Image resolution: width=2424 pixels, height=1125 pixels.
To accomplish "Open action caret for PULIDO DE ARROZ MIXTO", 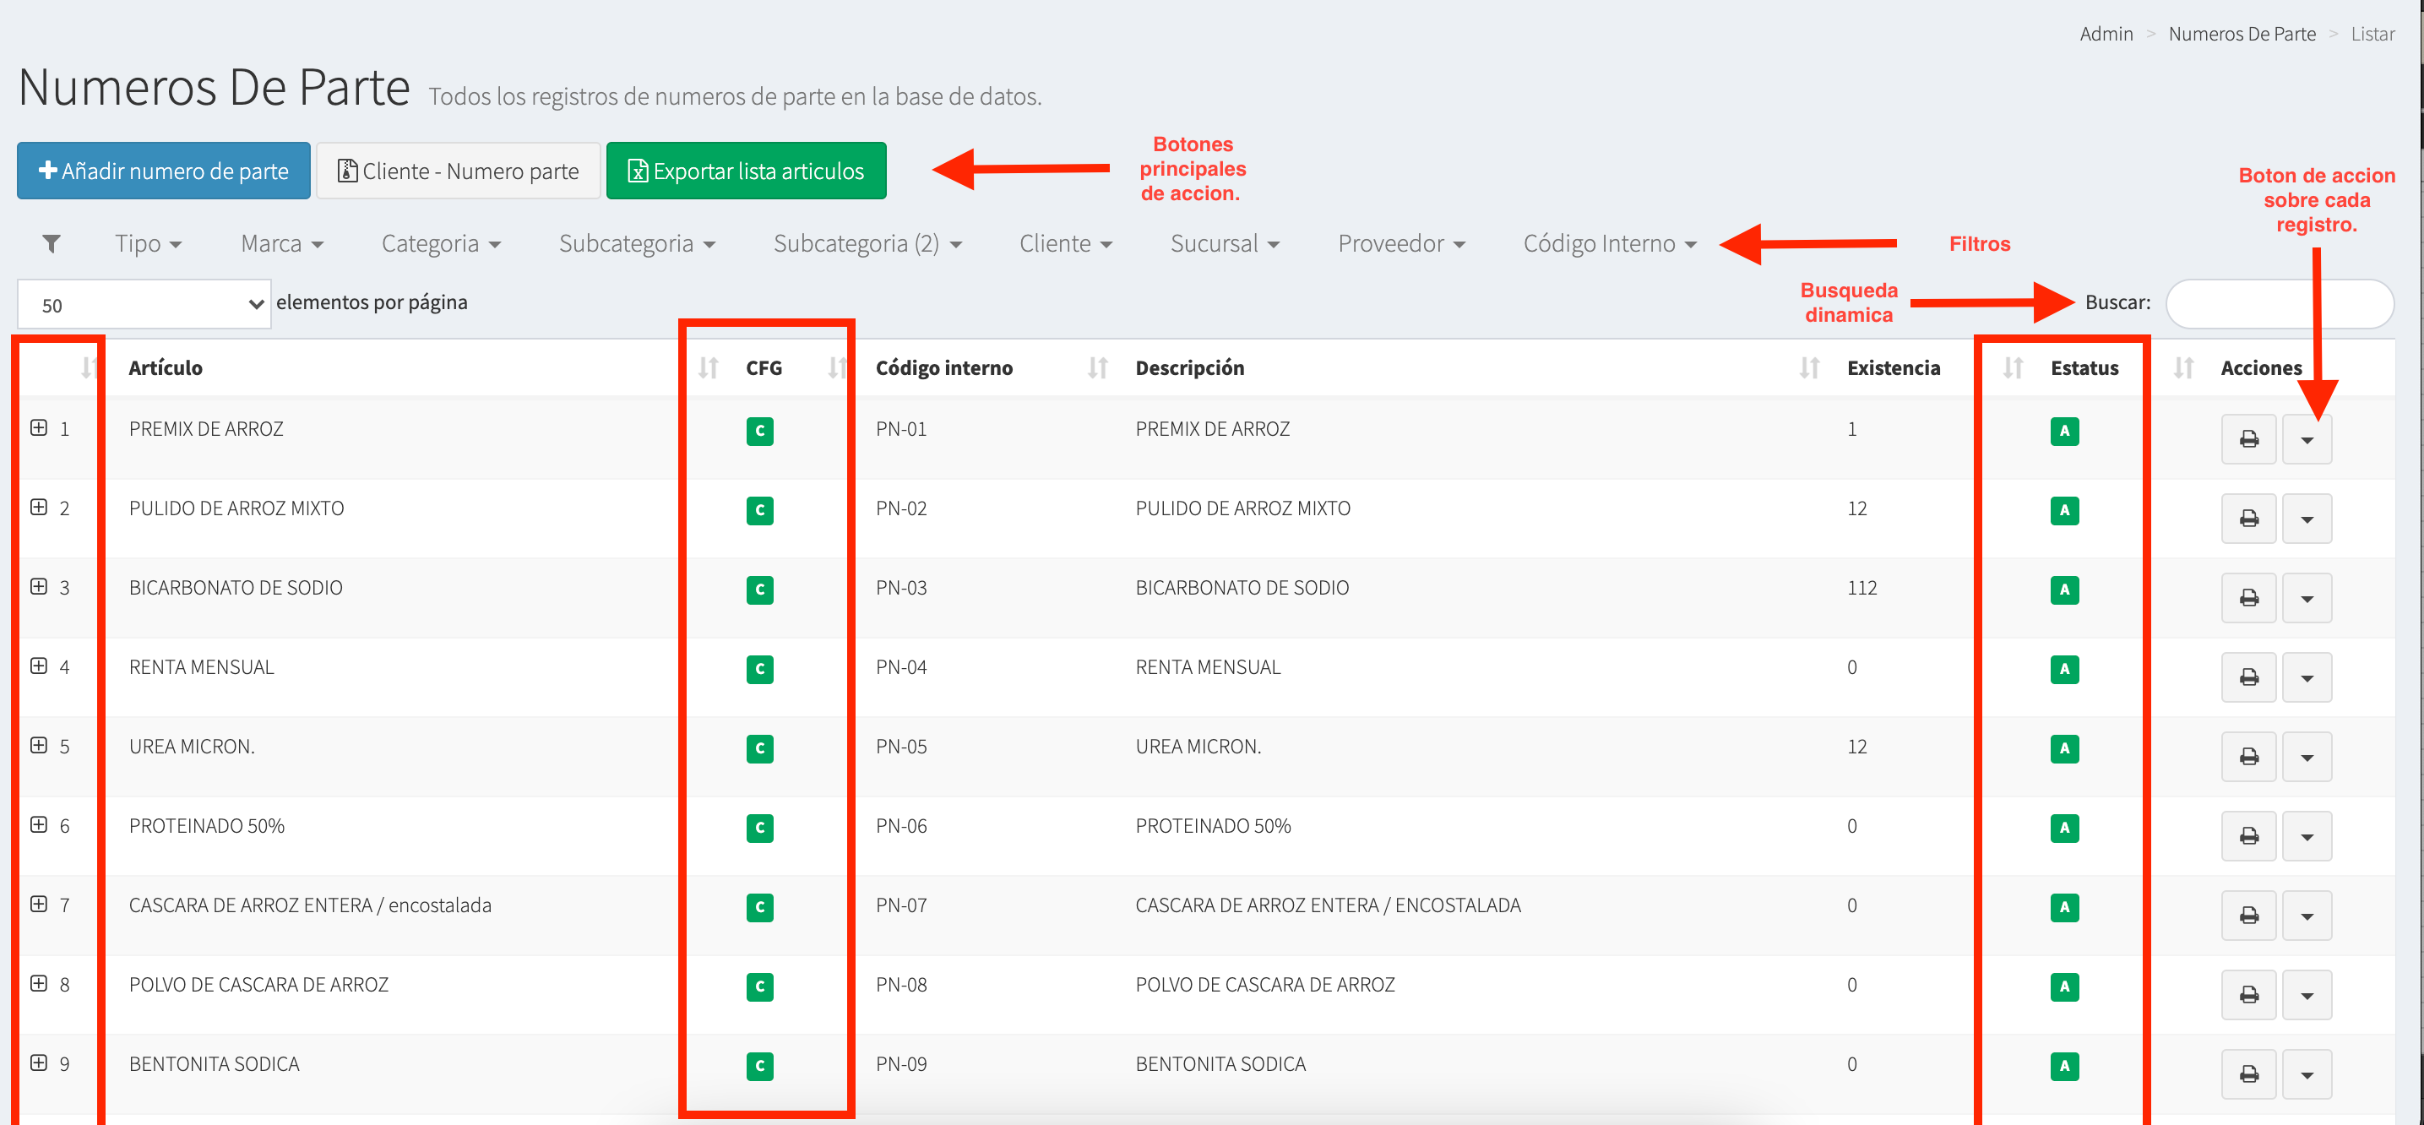I will (2307, 519).
